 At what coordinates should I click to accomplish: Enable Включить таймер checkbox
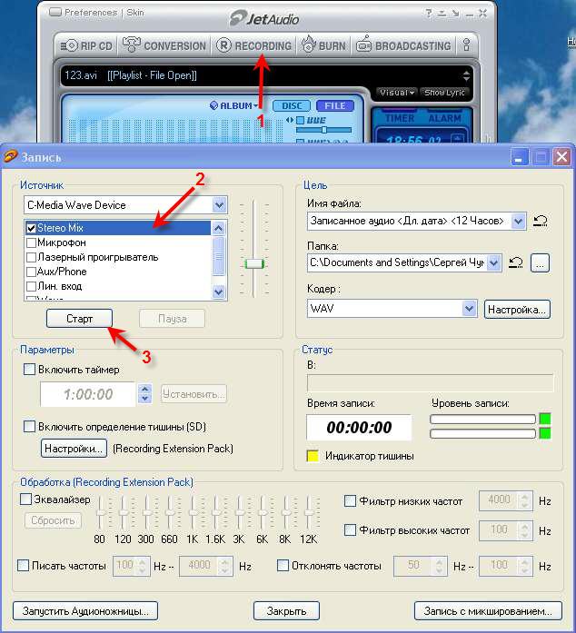pyautogui.click(x=29, y=370)
